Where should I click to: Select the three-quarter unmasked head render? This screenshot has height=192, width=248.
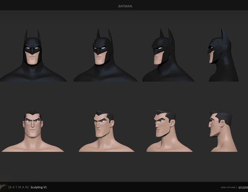pyautogui.click(x=170, y=131)
